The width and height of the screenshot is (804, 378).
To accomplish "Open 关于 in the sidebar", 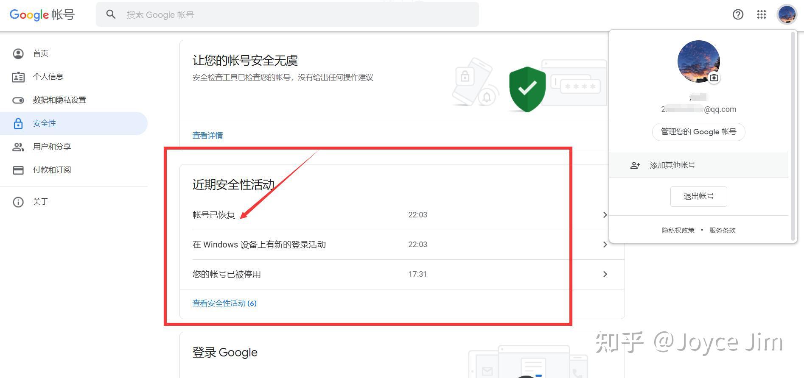I will coord(74,202).
